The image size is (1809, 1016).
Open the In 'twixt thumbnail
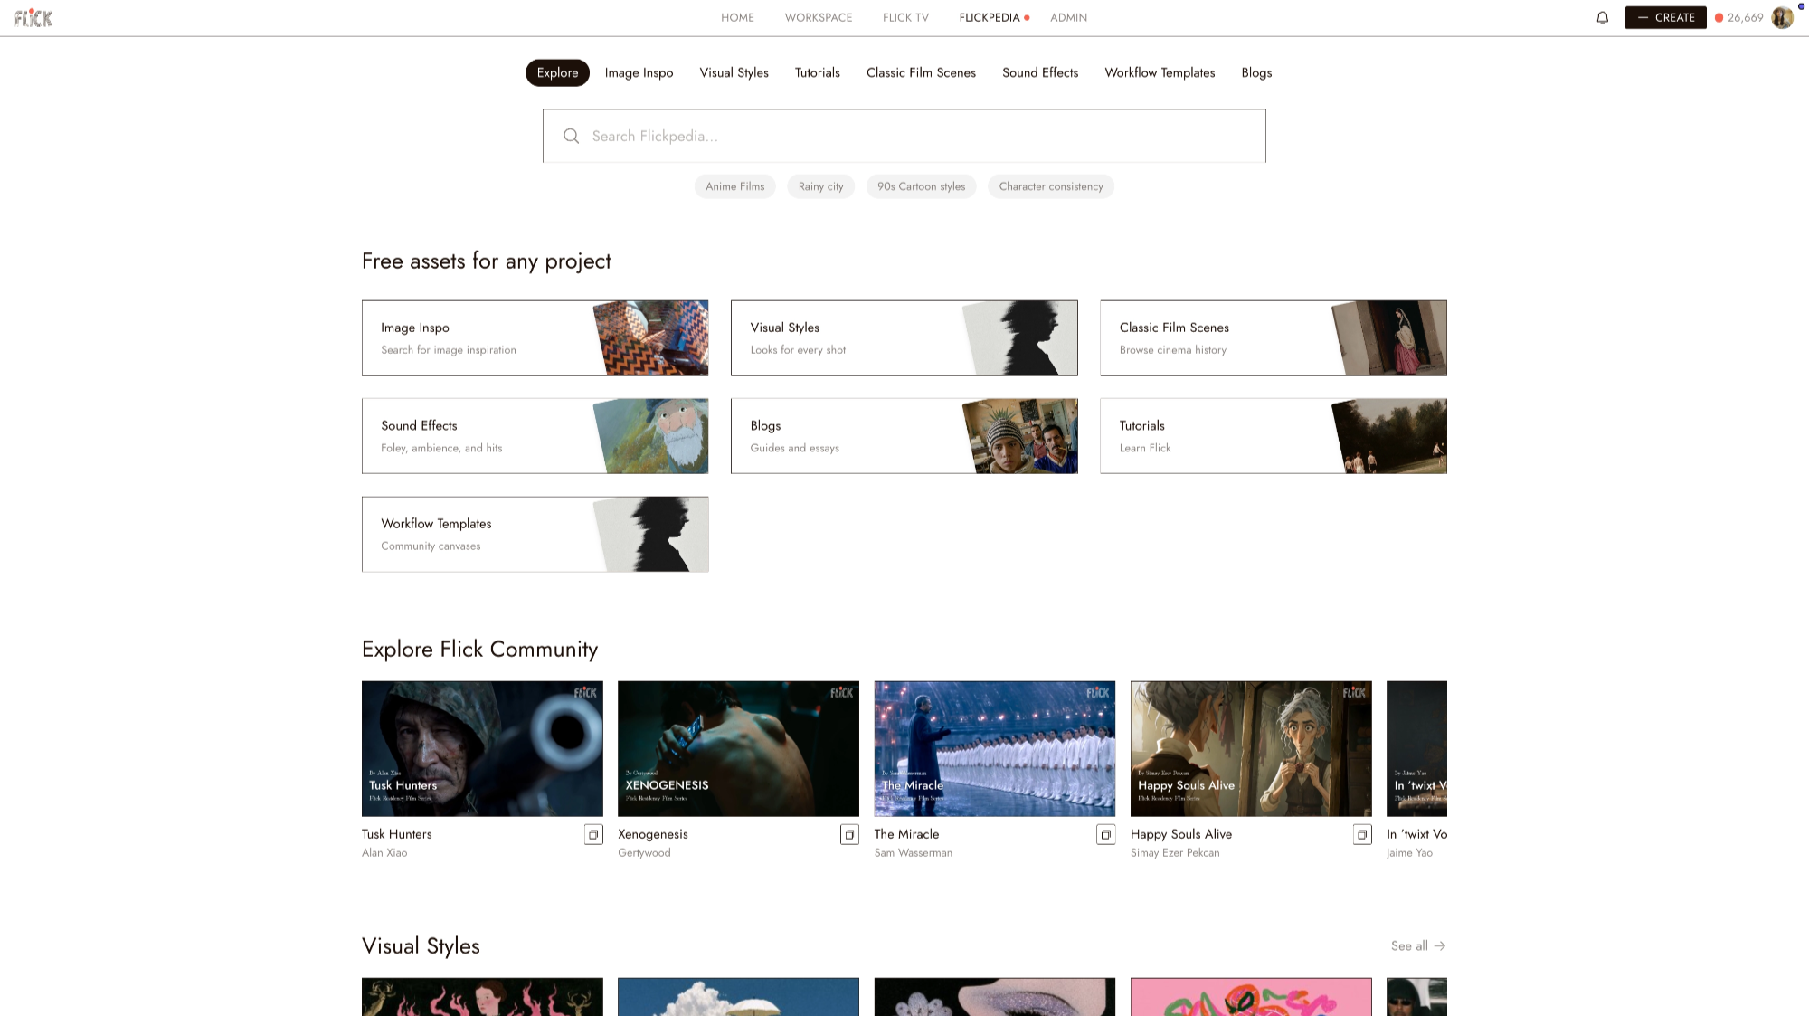coord(1416,749)
